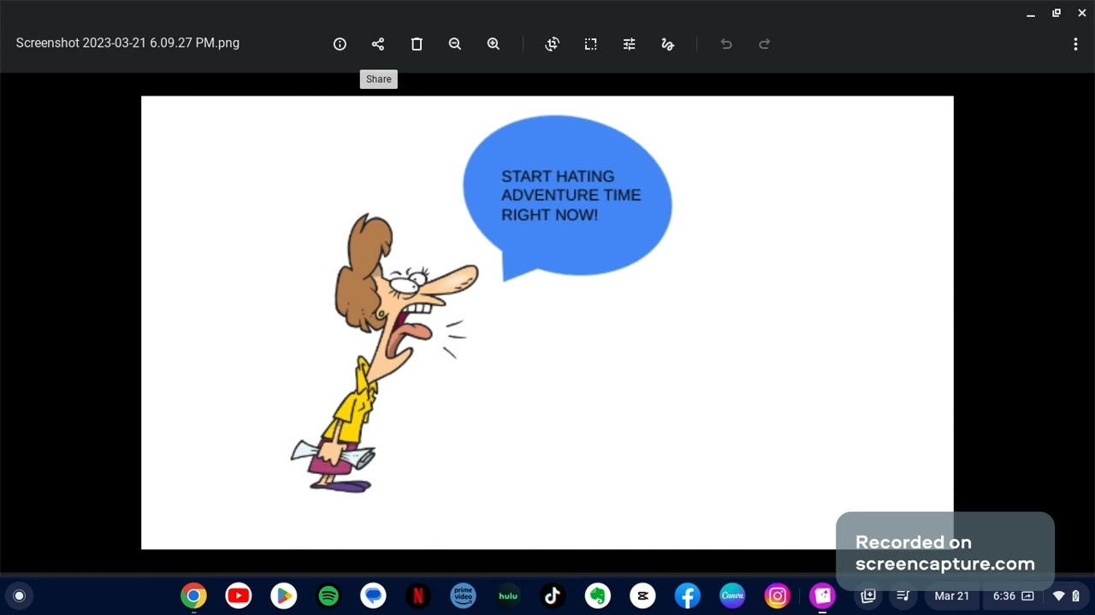Open the crop and rotate tool
Screen dimensions: 1095x615
553,44
